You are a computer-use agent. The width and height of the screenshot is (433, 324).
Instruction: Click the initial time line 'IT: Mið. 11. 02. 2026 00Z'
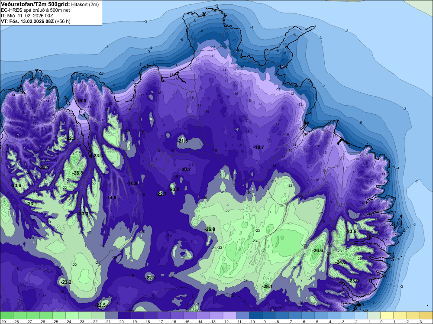coord(27,16)
